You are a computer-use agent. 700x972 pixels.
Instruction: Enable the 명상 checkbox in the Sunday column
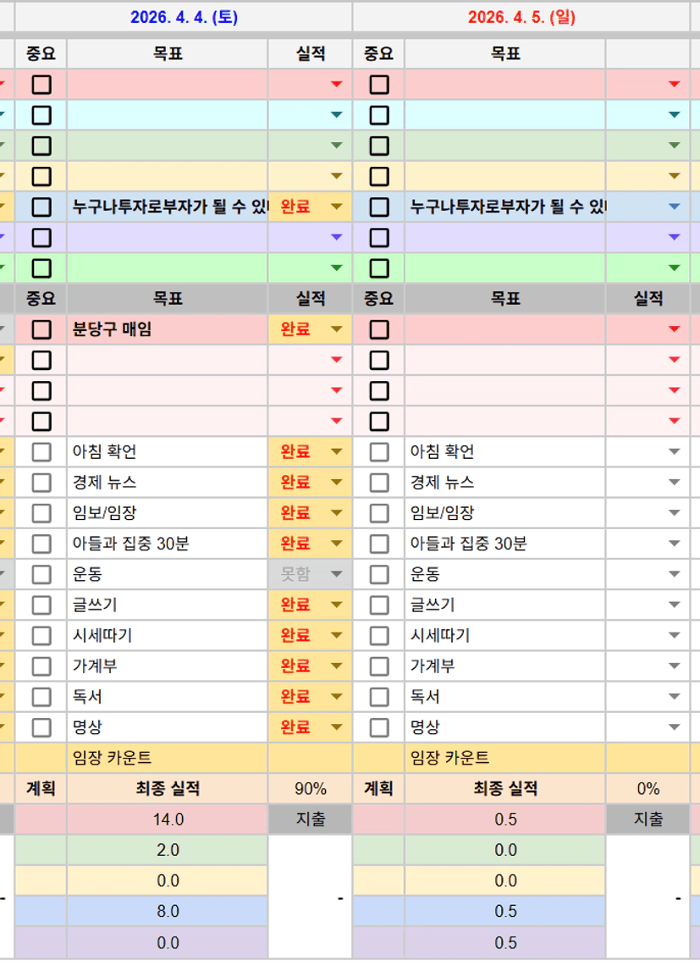click(379, 727)
